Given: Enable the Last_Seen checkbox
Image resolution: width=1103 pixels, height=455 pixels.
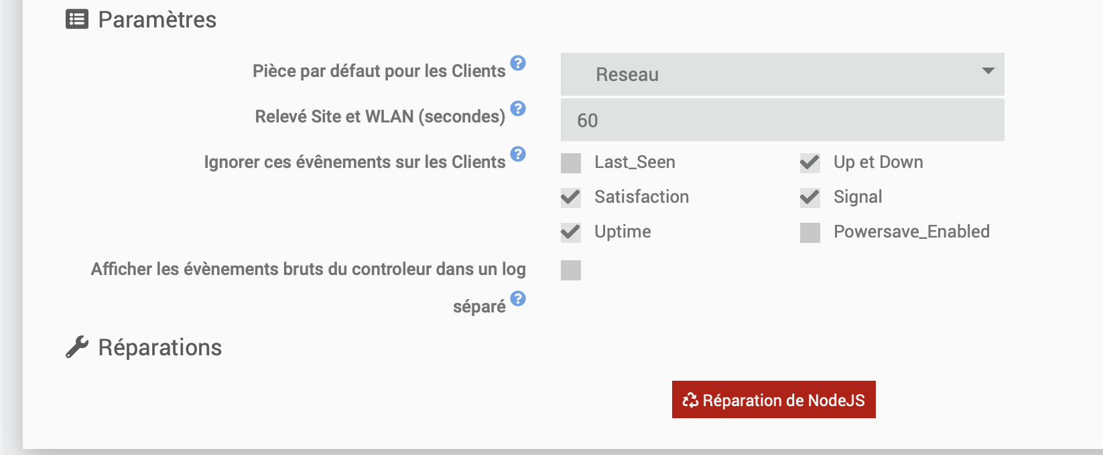Looking at the screenshot, I should click(x=571, y=163).
